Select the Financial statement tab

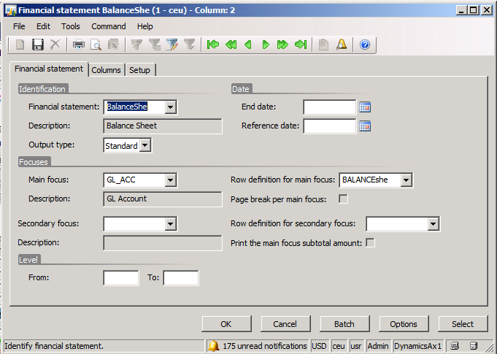[x=49, y=69]
